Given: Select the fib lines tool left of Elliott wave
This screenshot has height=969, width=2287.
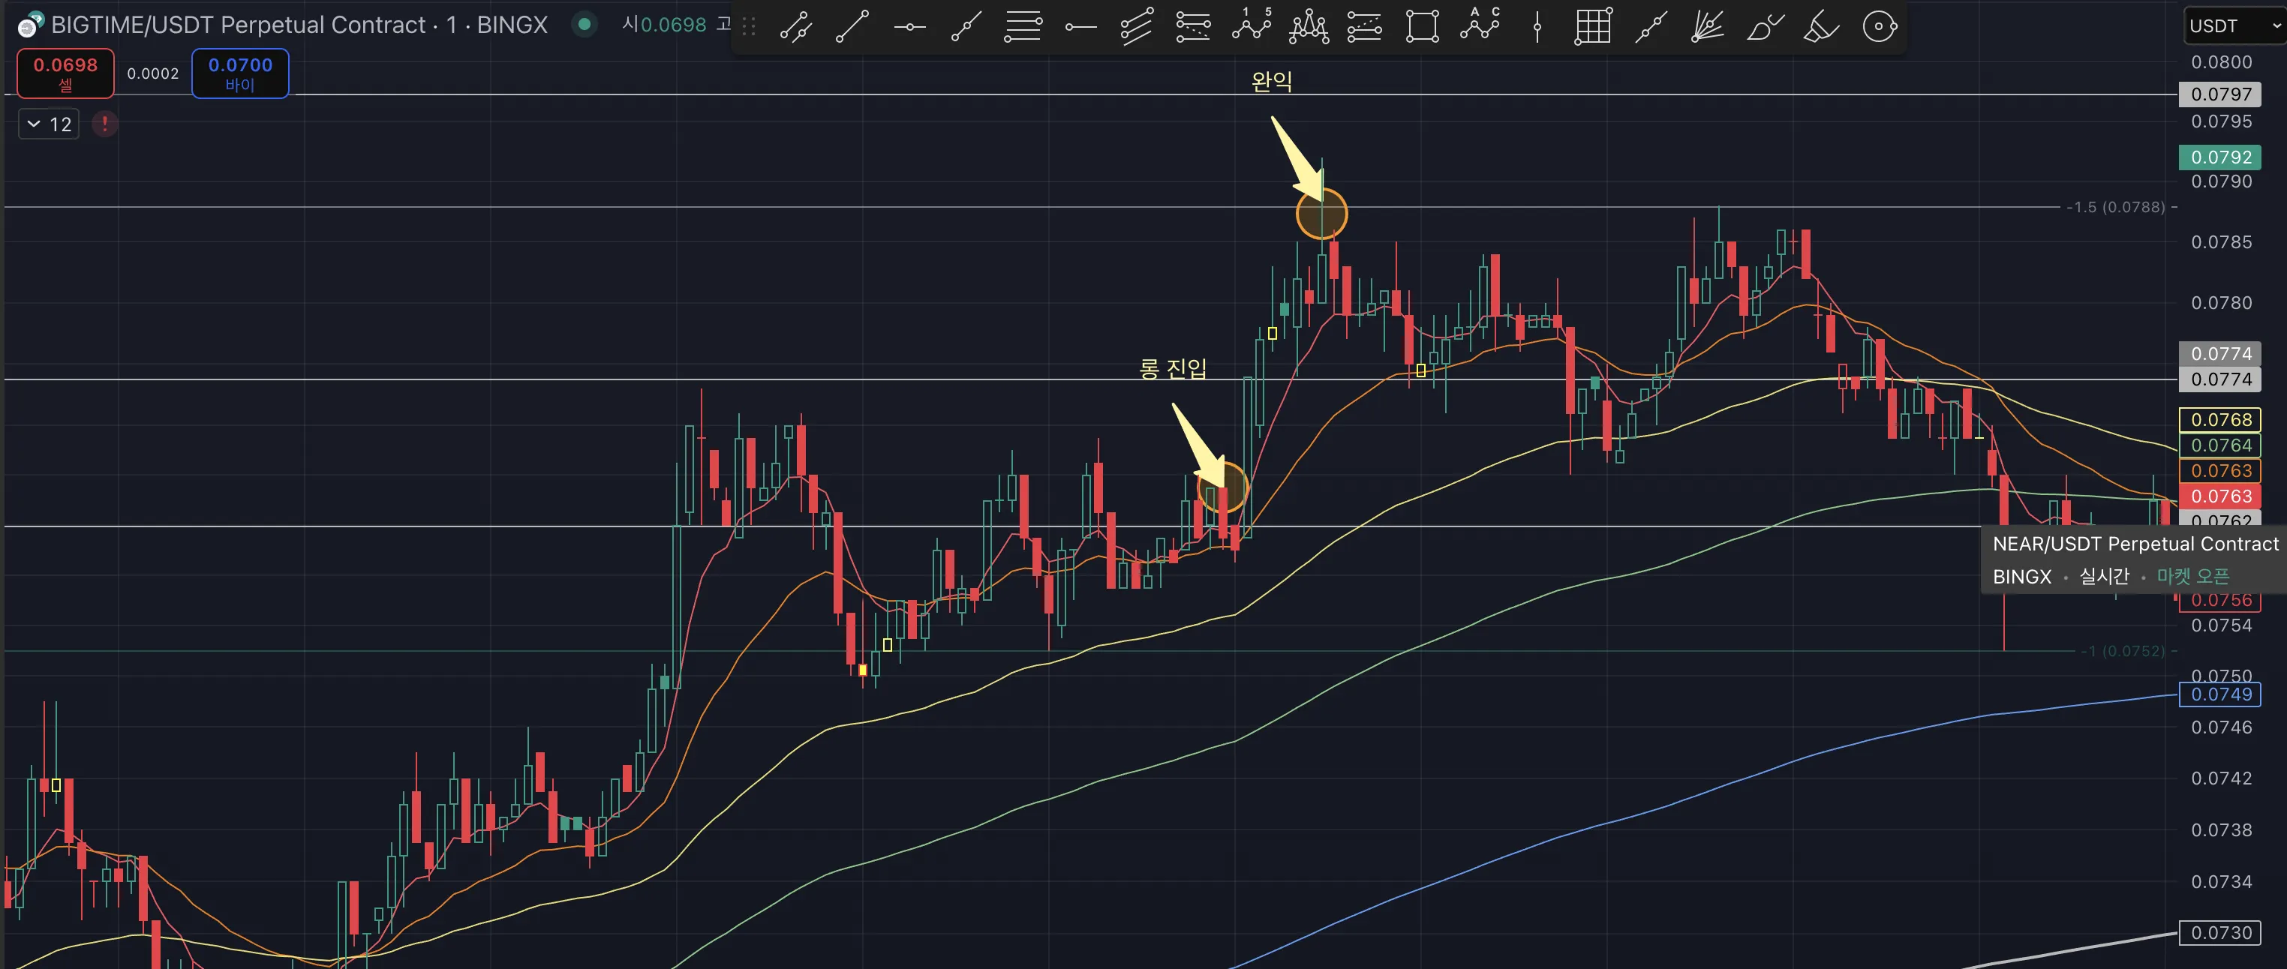Looking at the screenshot, I should pyautogui.click(x=1193, y=26).
